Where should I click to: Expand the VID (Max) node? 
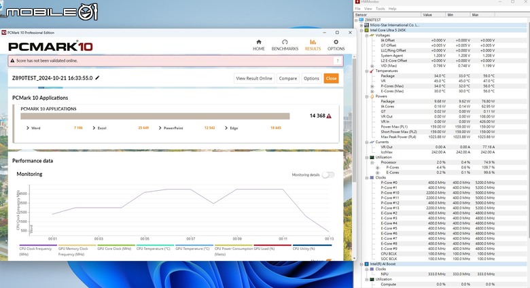click(x=372, y=66)
